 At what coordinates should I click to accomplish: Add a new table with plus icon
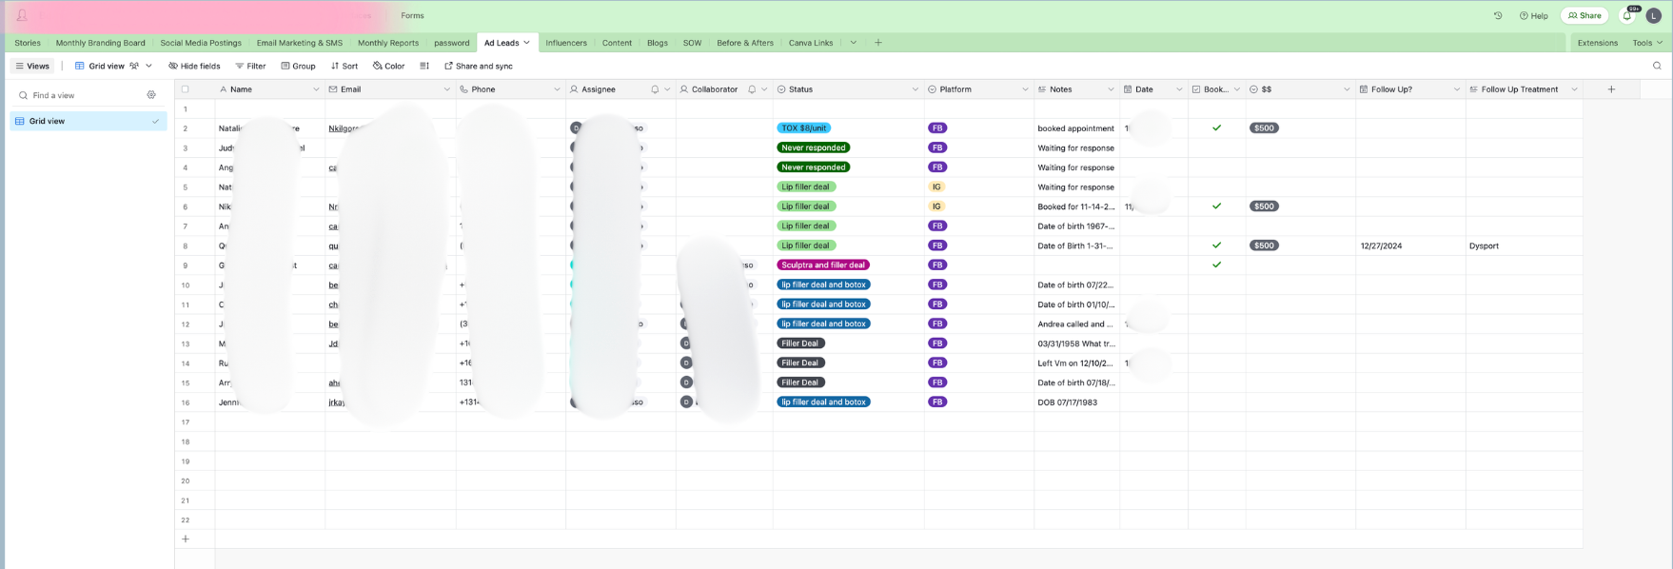pyautogui.click(x=877, y=43)
